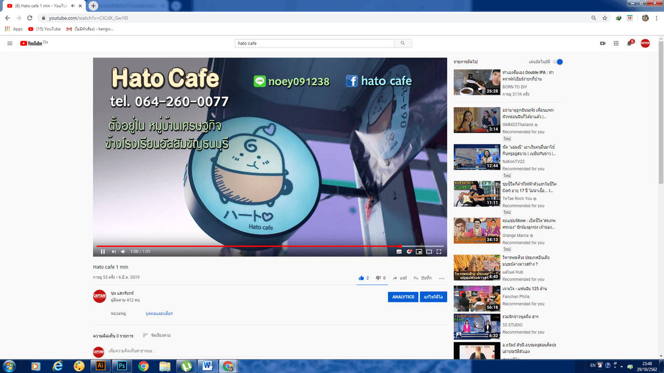
Task: Open the comment sort order dropdown
Action: pos(157,335)
